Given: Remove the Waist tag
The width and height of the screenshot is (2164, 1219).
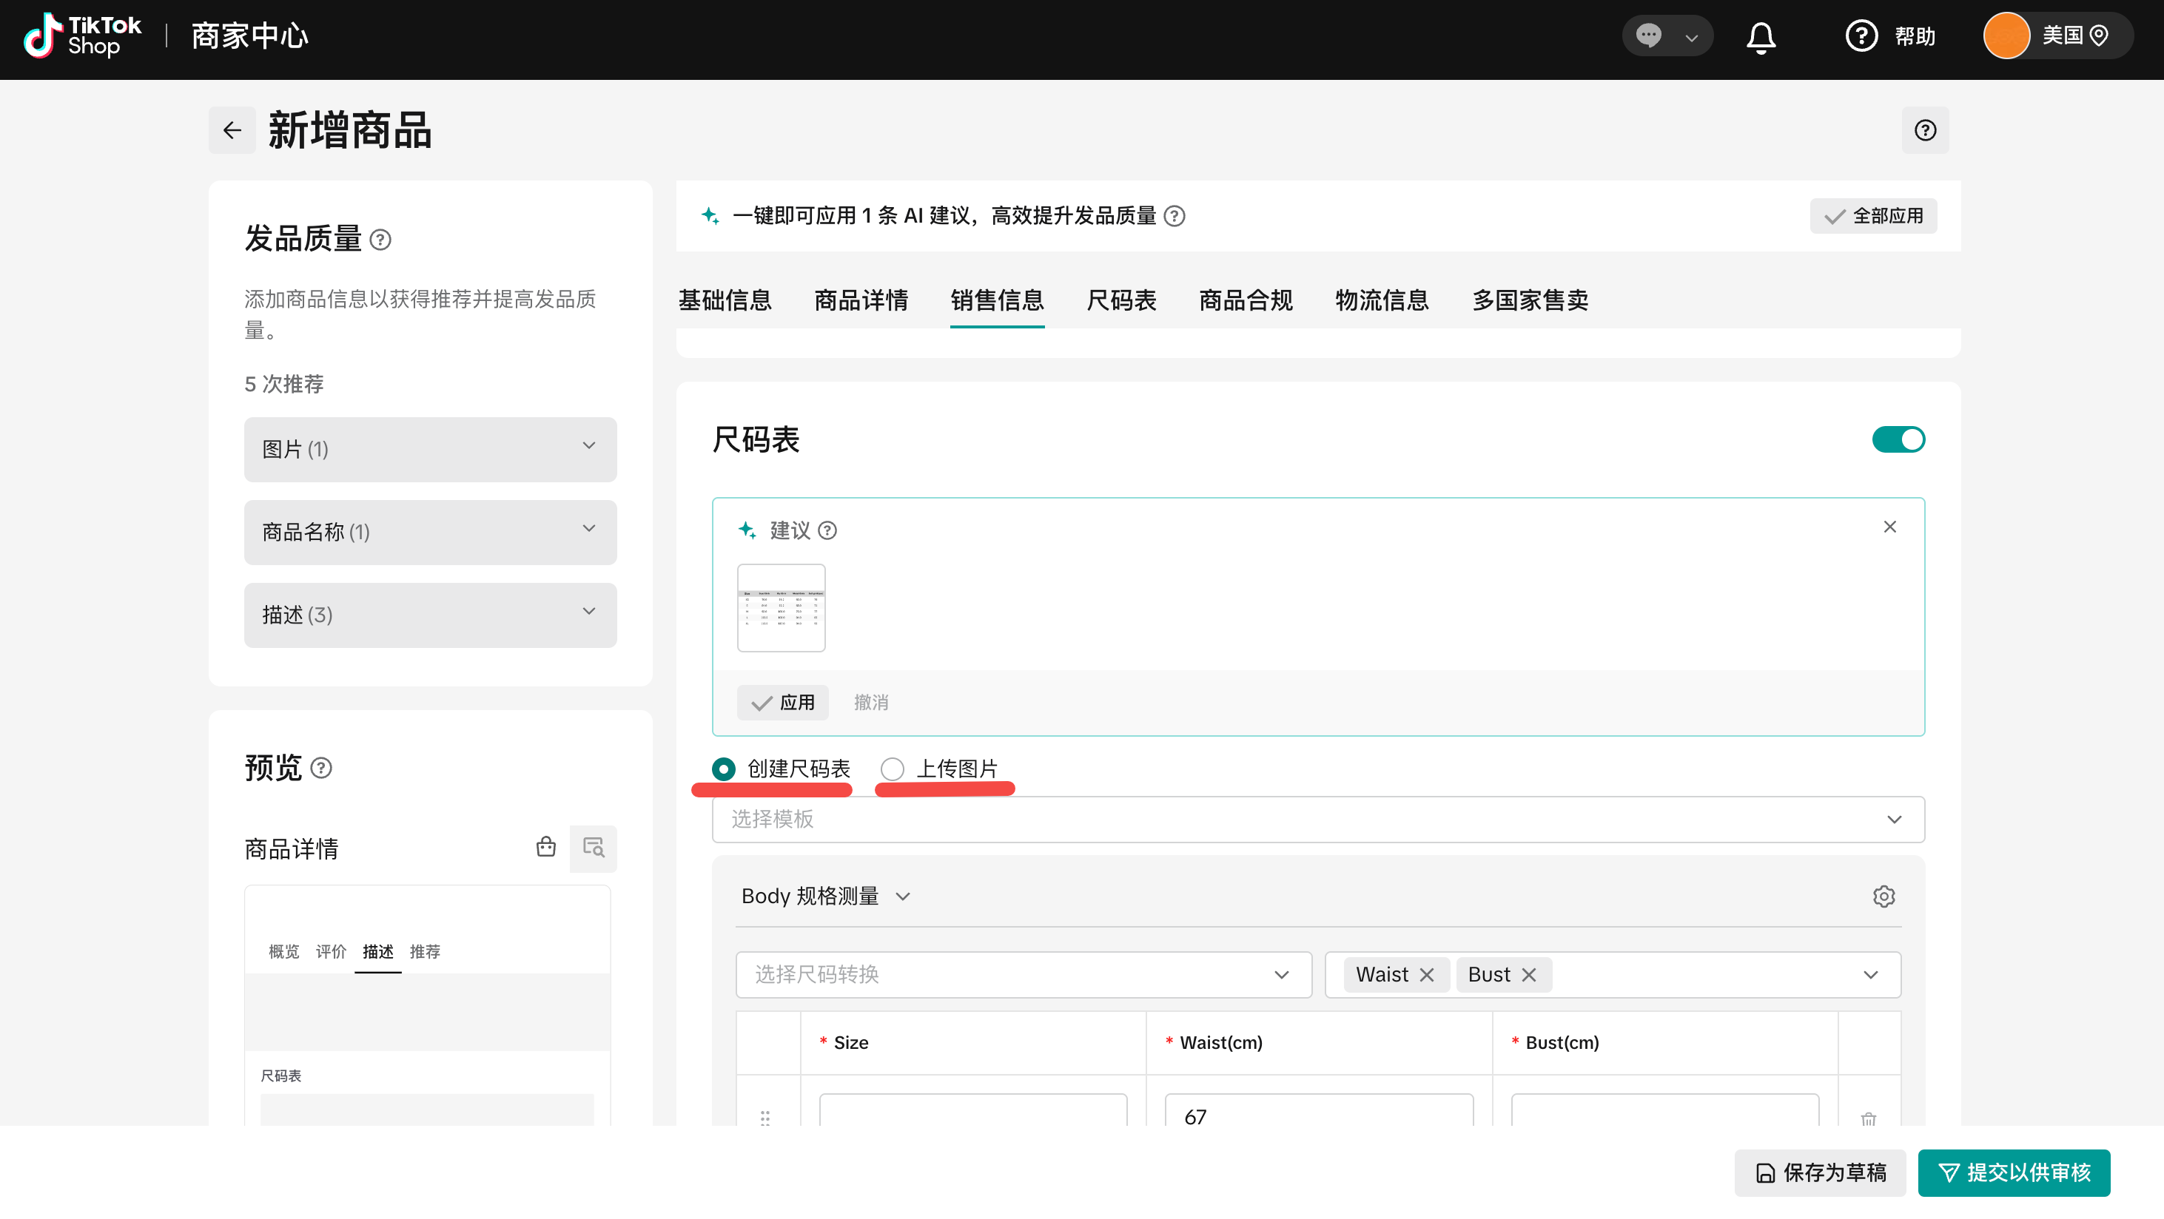Looking at the screenshot, I should click(1426, 975).
